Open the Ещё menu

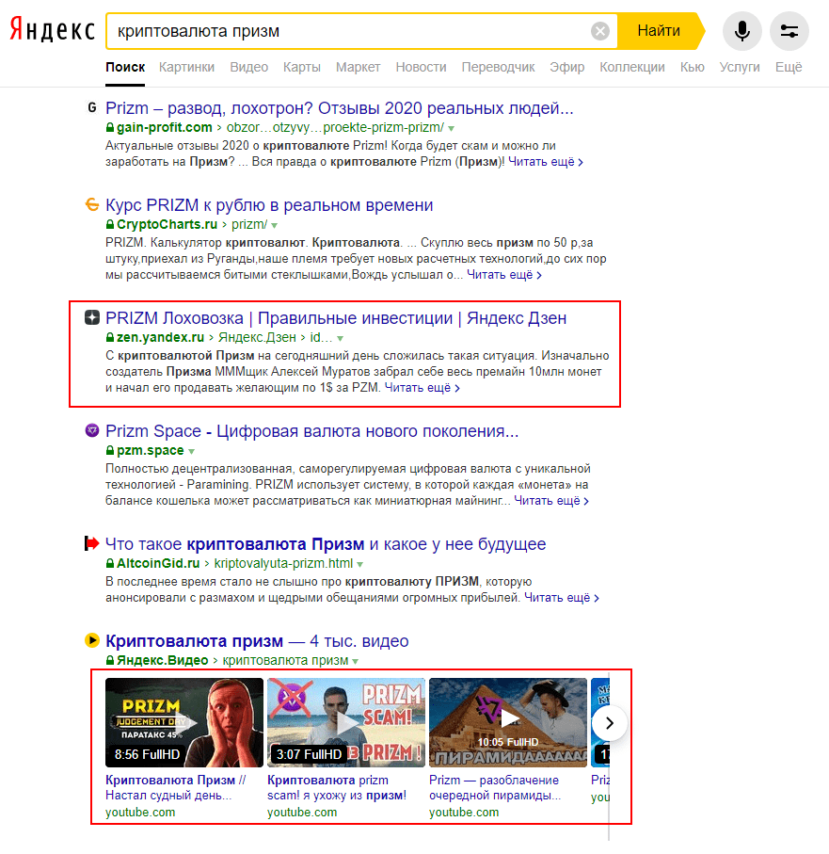point(789,67)
